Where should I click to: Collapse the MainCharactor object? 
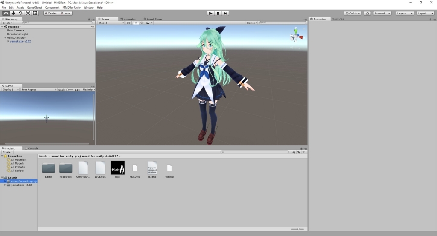point(5,37)
